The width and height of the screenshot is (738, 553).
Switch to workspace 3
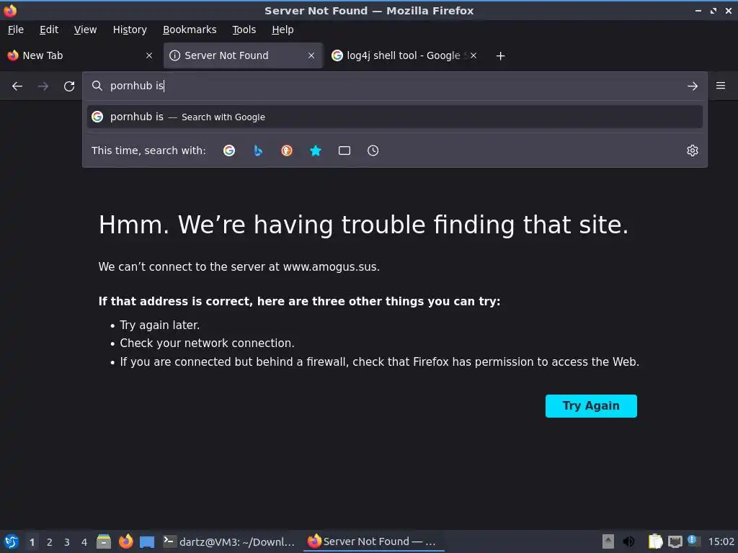67,542
